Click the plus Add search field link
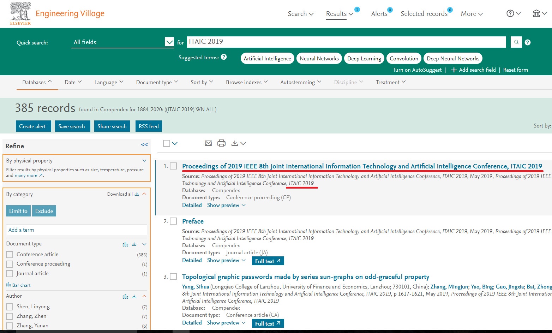The image size is (552, 333). (473, 70)
